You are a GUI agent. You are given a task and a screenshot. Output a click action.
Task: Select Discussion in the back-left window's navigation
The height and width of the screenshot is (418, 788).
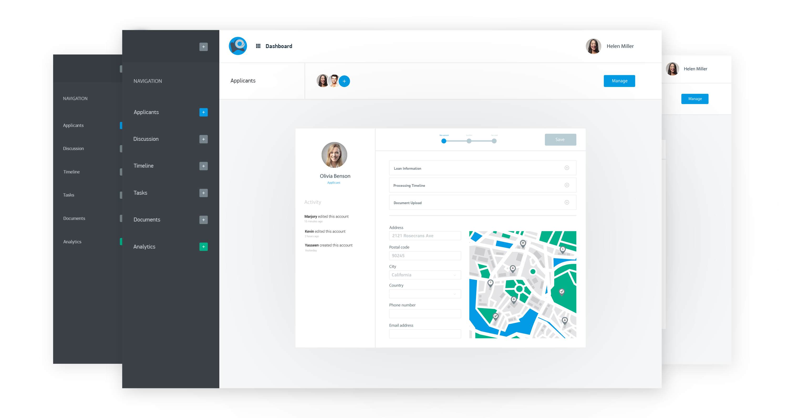coord(74,148)
